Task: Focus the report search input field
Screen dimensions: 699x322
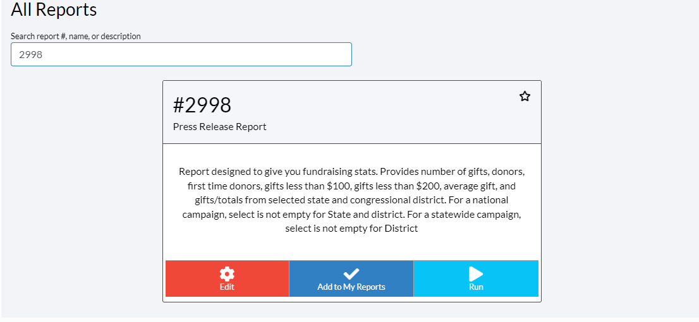Action: point(181,54)
